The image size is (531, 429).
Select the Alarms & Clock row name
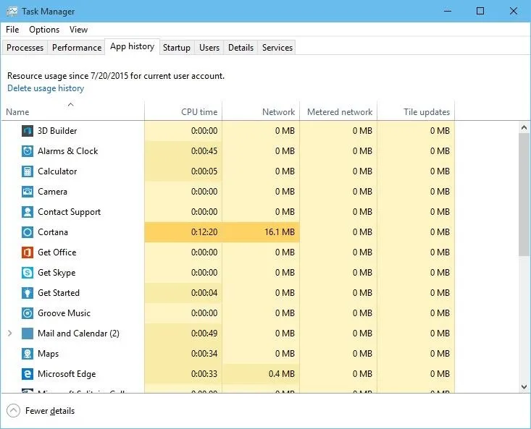point(67,151)
